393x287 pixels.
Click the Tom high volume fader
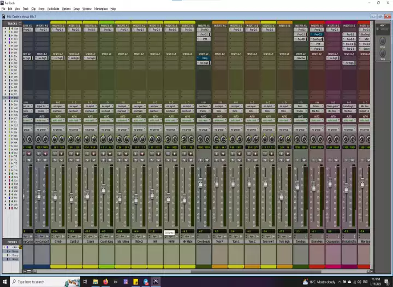click(x=281, y=195)
